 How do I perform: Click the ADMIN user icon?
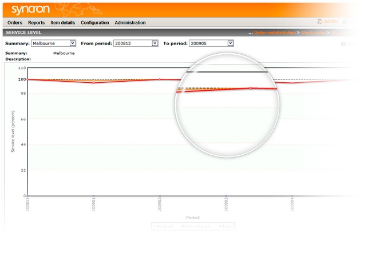(x=320, y=22)
